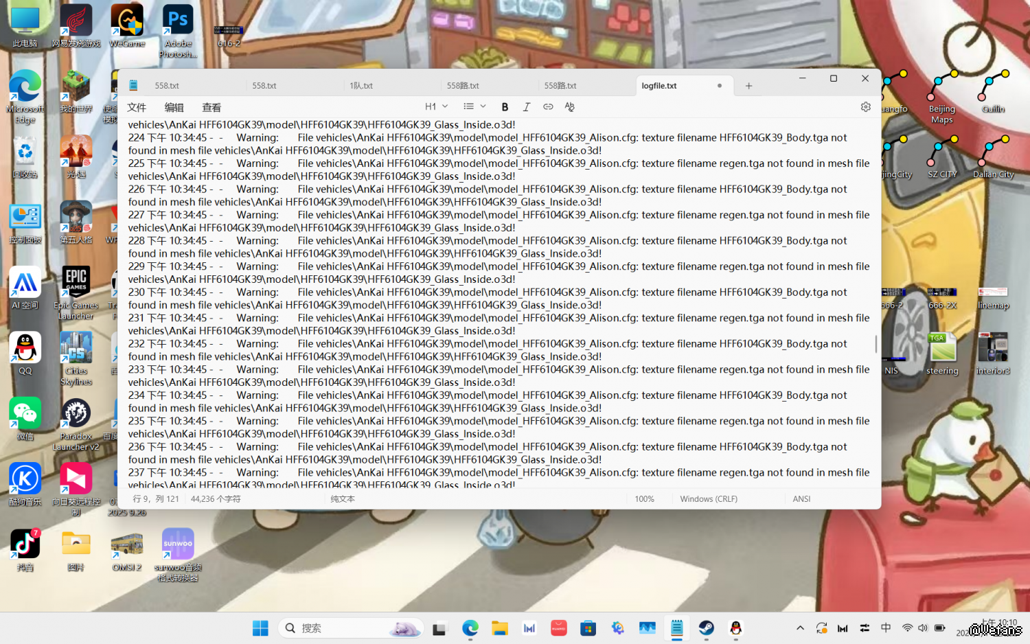The height and width of the screenshot is (644, 1030).
Task: Expand the list style dropdown
Action: [474, 107]
